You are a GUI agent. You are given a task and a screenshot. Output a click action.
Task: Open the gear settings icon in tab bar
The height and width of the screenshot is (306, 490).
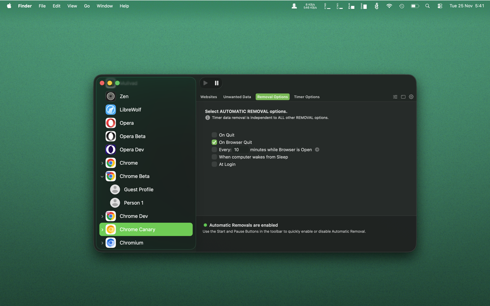click(411, 97)
